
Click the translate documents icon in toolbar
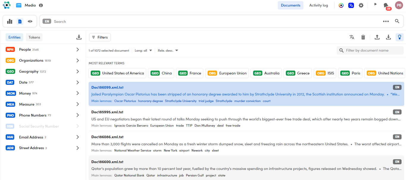pos(352,37)
